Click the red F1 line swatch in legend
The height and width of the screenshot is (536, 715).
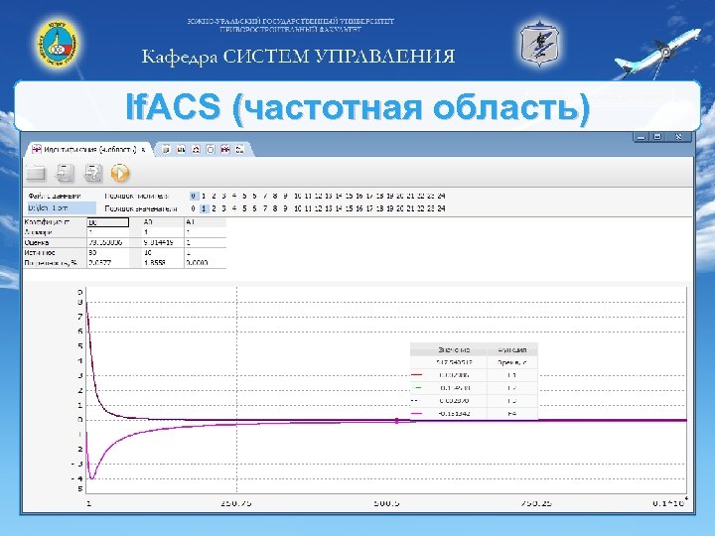pyautogui.click(x=416, y=375)
